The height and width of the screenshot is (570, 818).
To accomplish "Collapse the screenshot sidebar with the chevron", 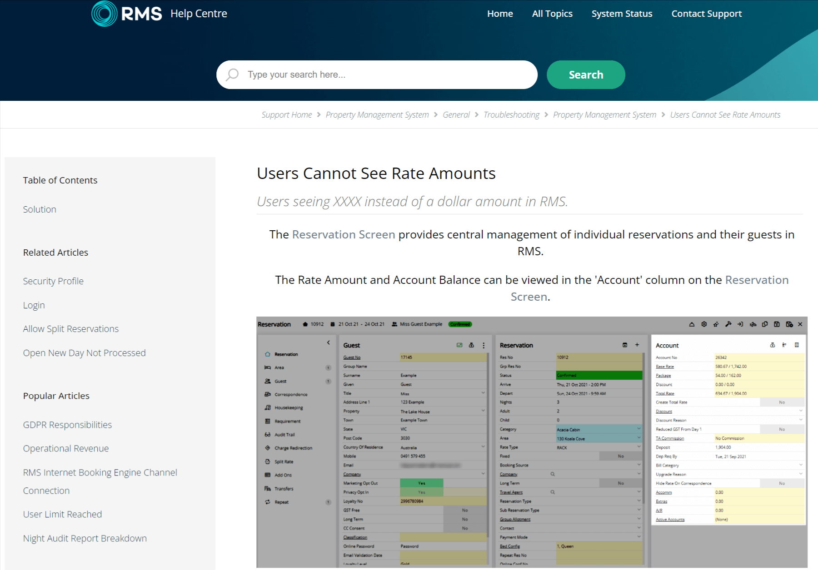I will pos(329,342).
